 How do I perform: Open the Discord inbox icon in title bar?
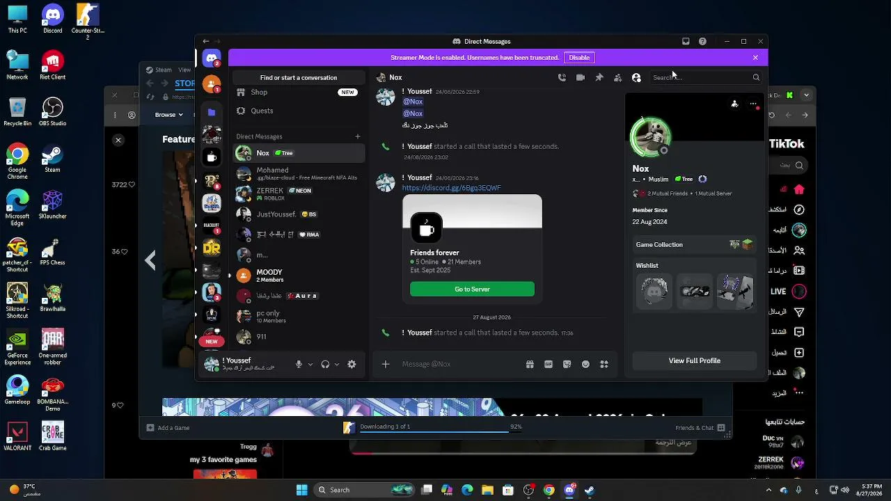tap(686, 42)
